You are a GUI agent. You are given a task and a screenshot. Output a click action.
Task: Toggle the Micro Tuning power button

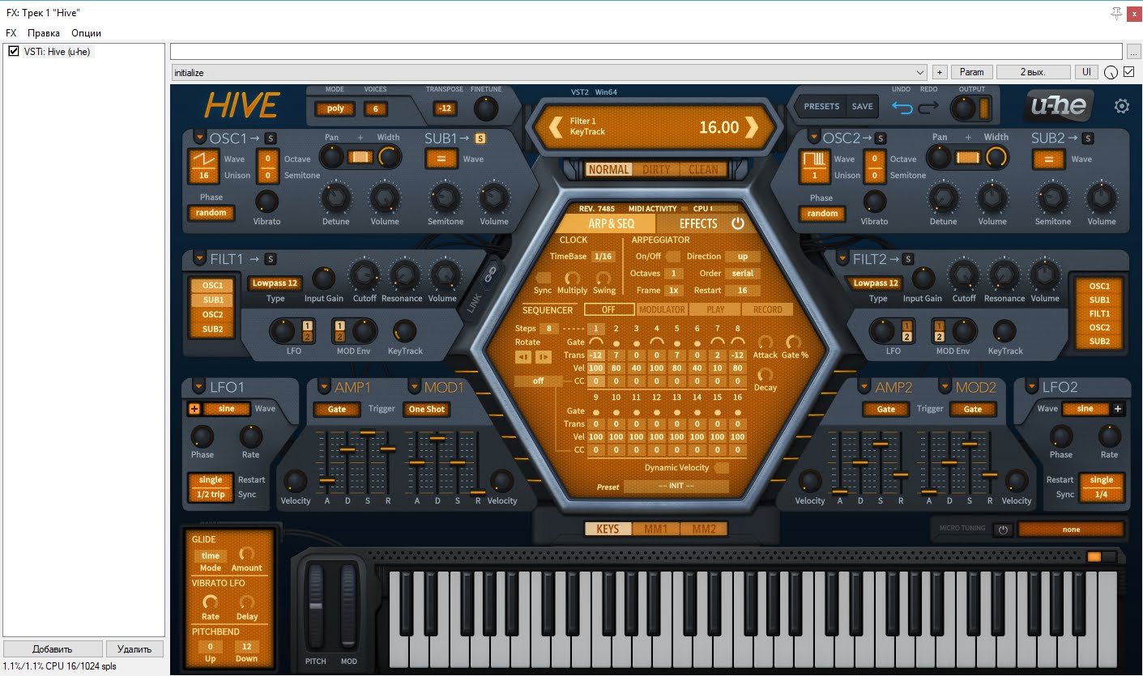click(x=1003, y=529)
